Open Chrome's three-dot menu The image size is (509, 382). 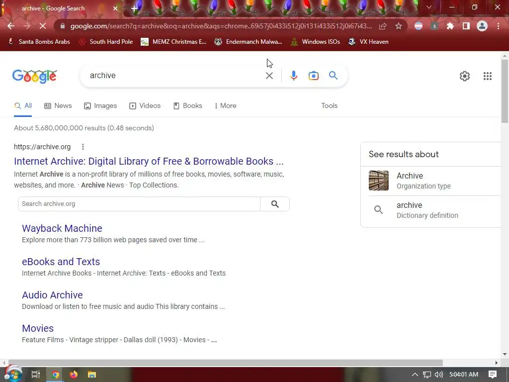[498, 26]
